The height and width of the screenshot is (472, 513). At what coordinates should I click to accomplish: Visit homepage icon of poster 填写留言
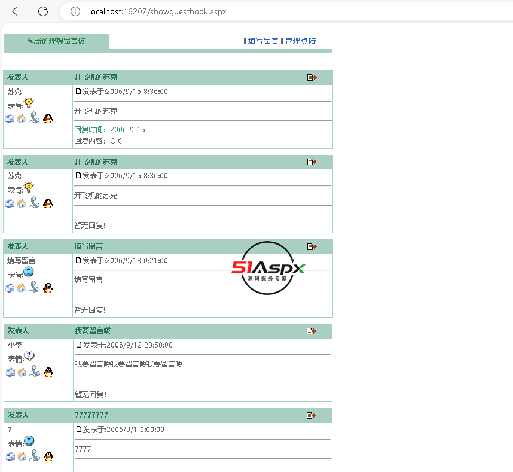[22, 288]
